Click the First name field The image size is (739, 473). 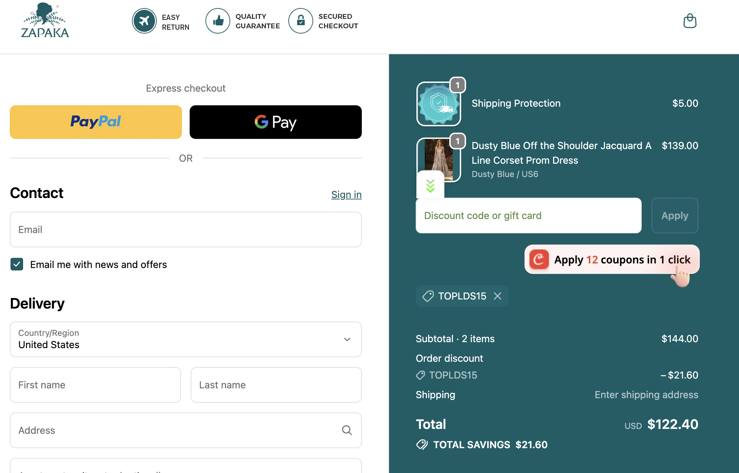click(96, 385)
